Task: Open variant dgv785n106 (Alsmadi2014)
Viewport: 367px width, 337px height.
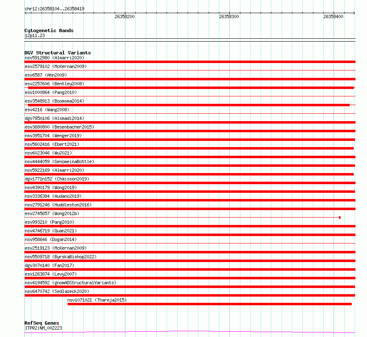Action: tap(54, 118)
